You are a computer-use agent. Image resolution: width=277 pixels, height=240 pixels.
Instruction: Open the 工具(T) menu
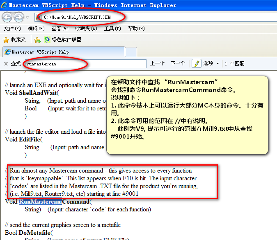[112, 28]
